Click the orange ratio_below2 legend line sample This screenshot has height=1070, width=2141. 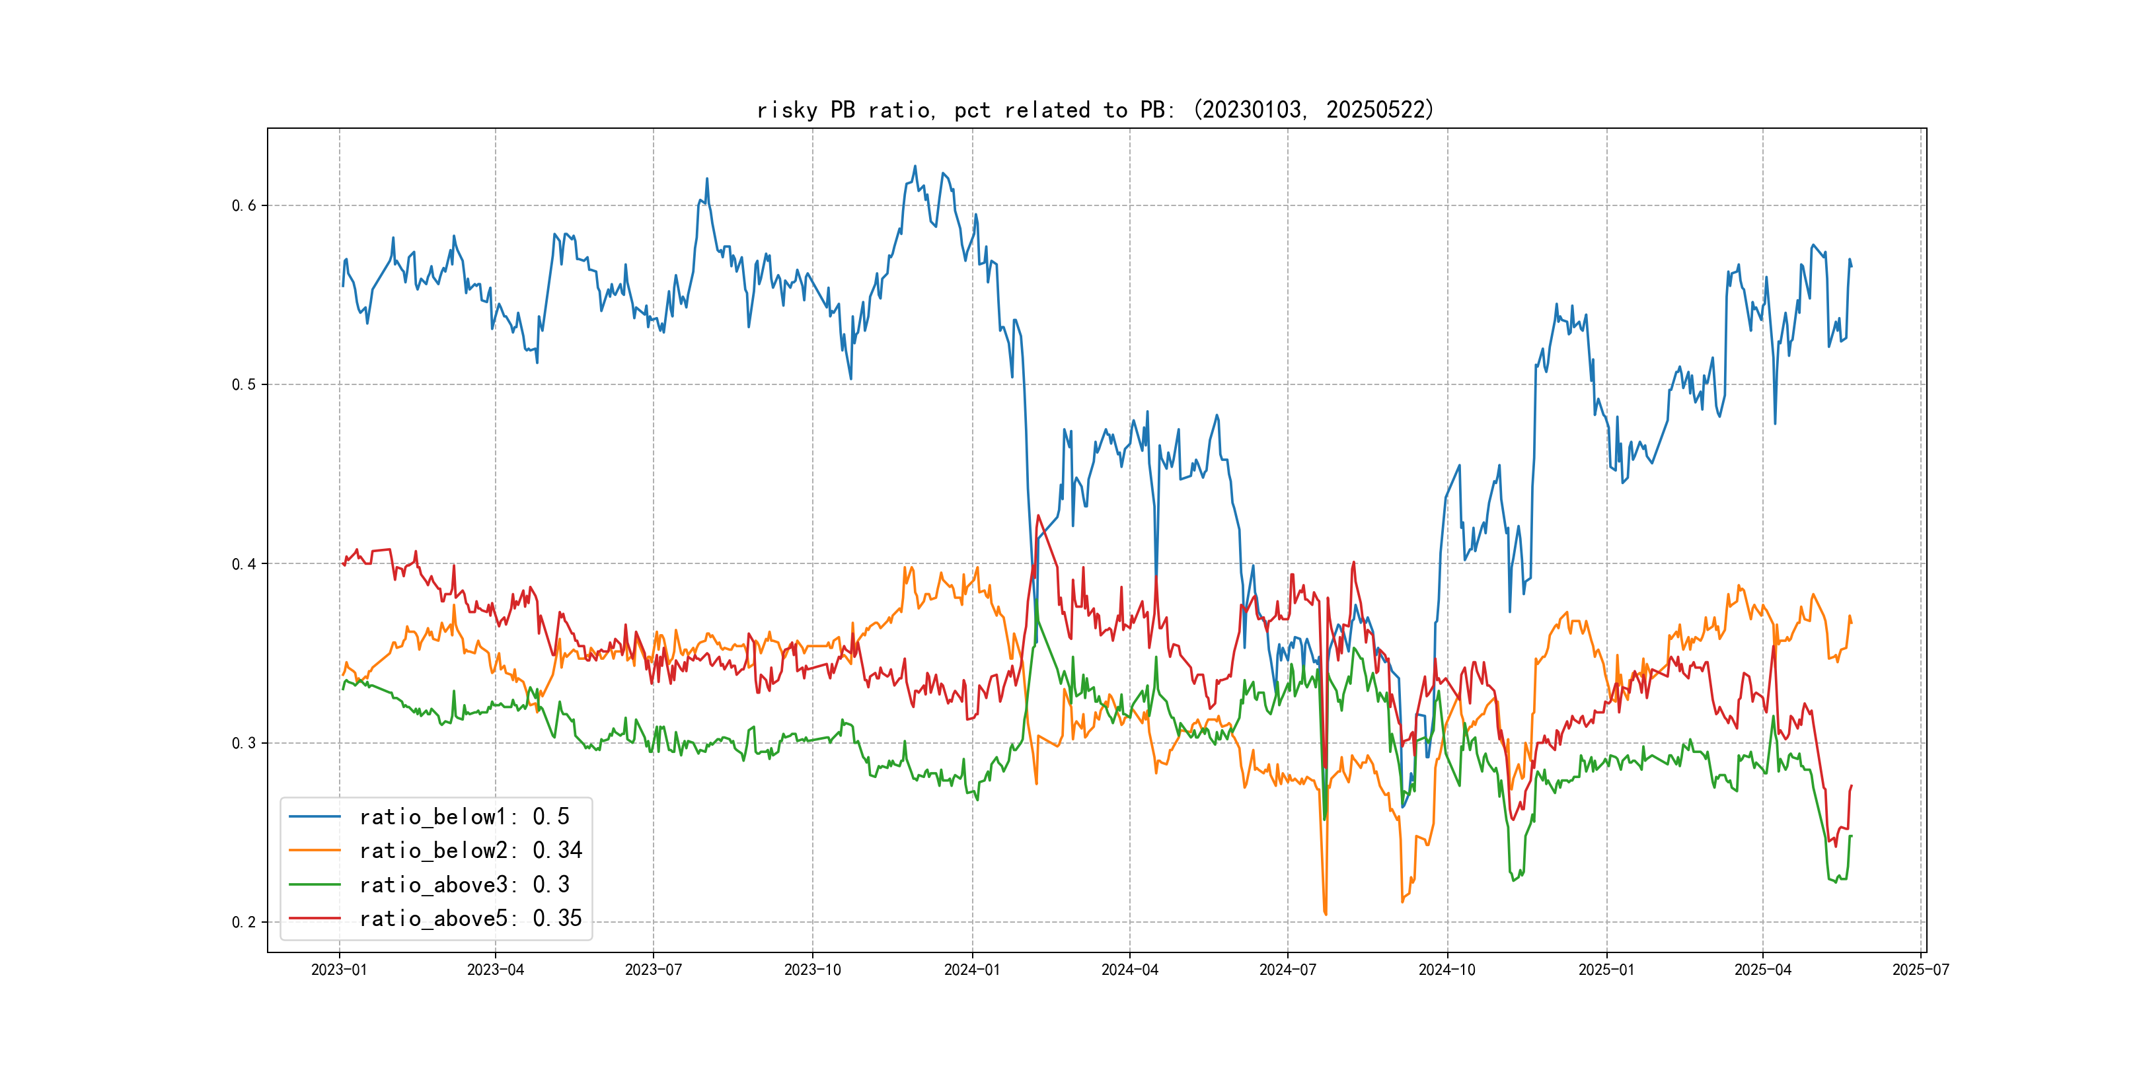point(314,850)
